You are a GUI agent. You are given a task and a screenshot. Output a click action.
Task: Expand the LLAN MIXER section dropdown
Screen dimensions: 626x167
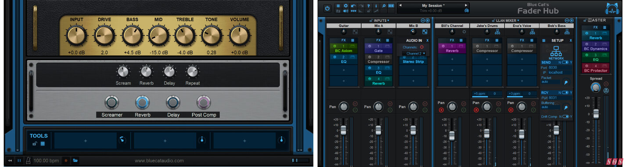click(x=518, y=20)
